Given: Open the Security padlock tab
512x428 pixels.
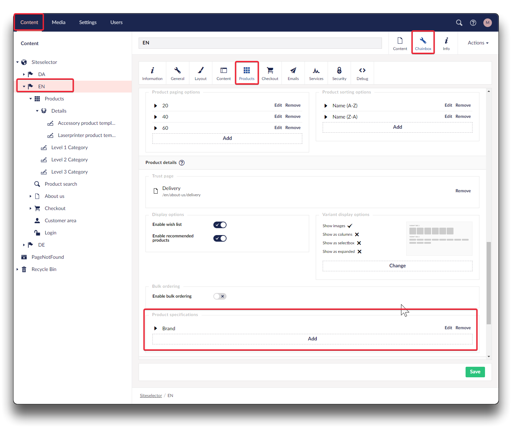Looking at the screenshot, I should point(339,73).
